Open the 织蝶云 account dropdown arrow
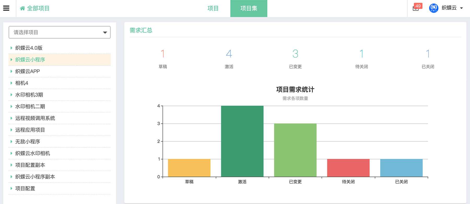Screen dimensions: 470x204 [x=461, y=8]
